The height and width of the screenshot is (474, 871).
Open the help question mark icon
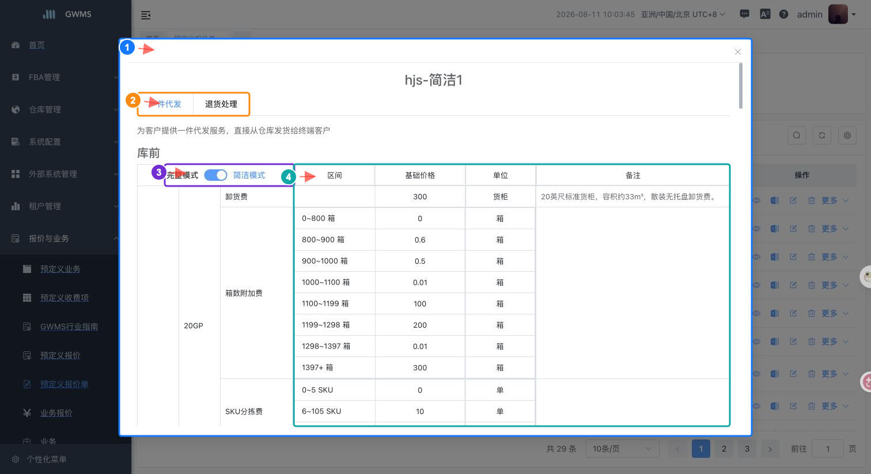pyautogui.click(x=783, y=14)
